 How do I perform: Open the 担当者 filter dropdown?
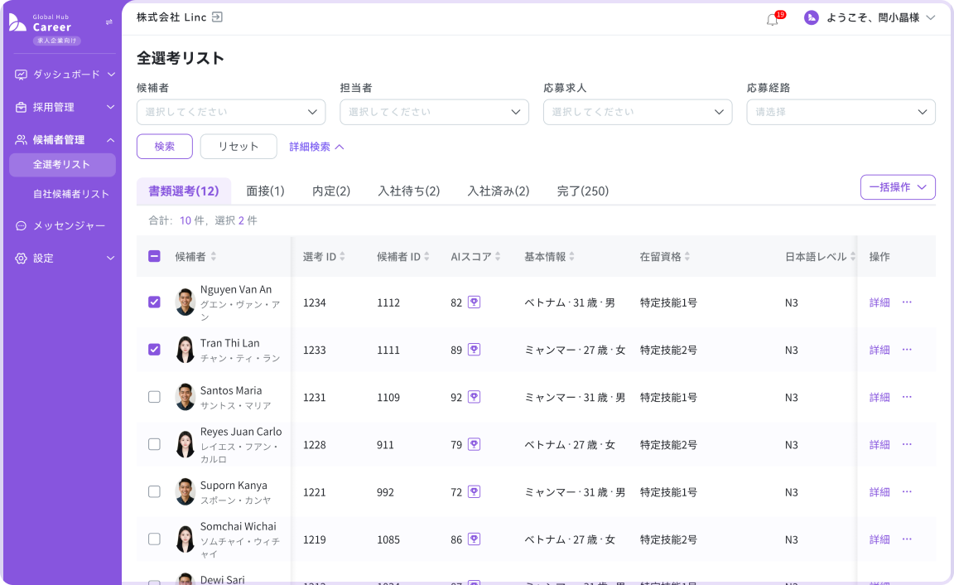coord(435,112)
